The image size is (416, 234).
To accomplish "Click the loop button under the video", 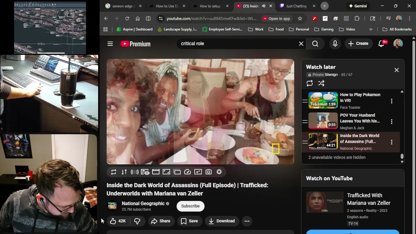I will click(x=113, y=172).
